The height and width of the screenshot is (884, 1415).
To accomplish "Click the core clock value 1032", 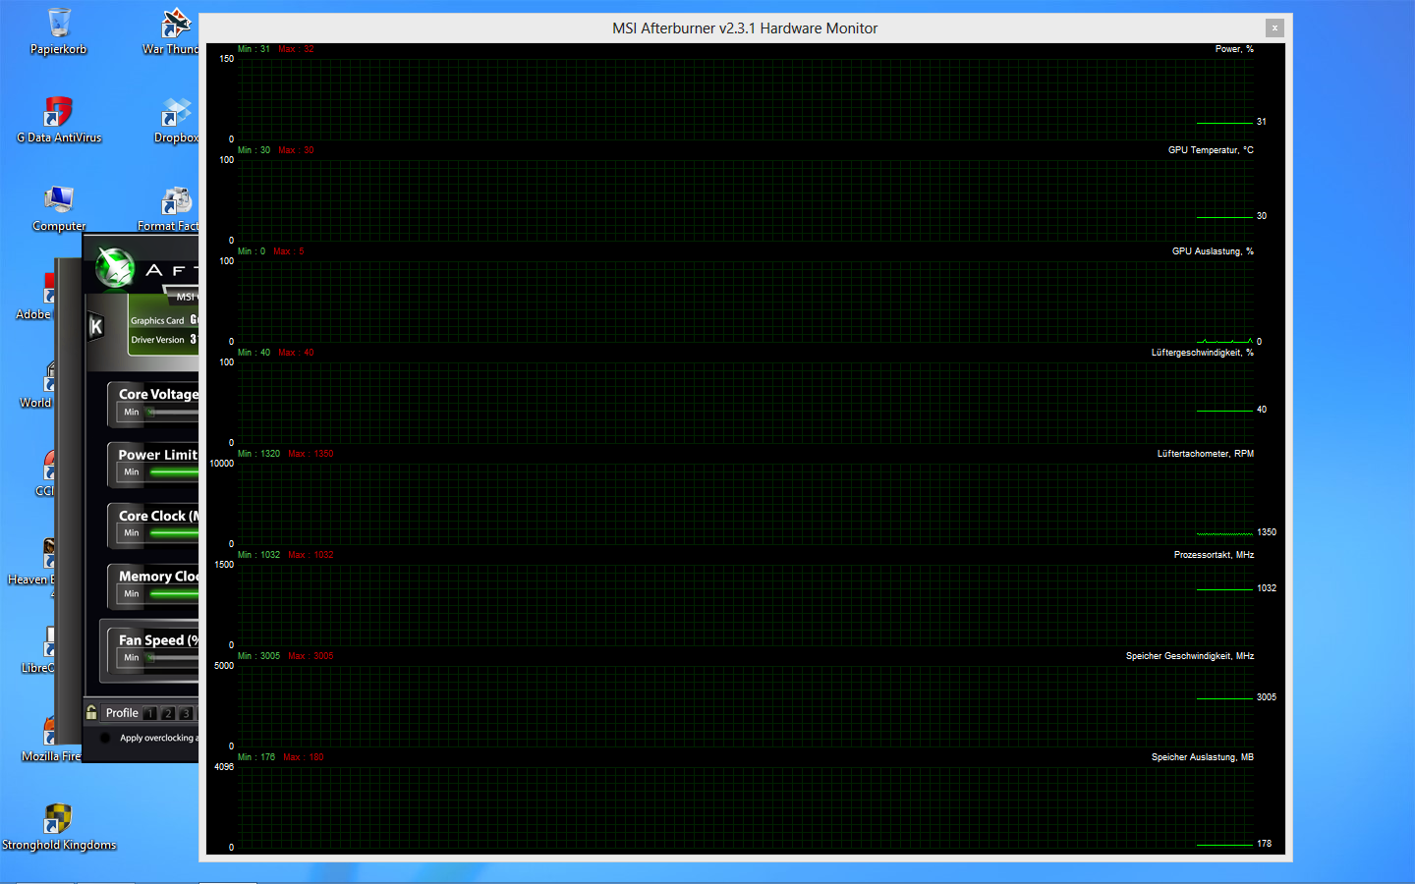I will point(1267,588).
